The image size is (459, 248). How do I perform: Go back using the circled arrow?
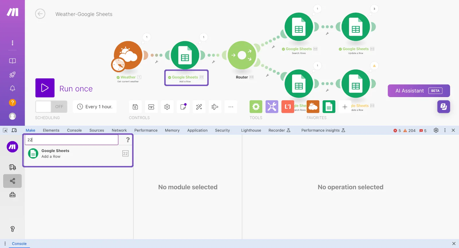click(40, 14)
